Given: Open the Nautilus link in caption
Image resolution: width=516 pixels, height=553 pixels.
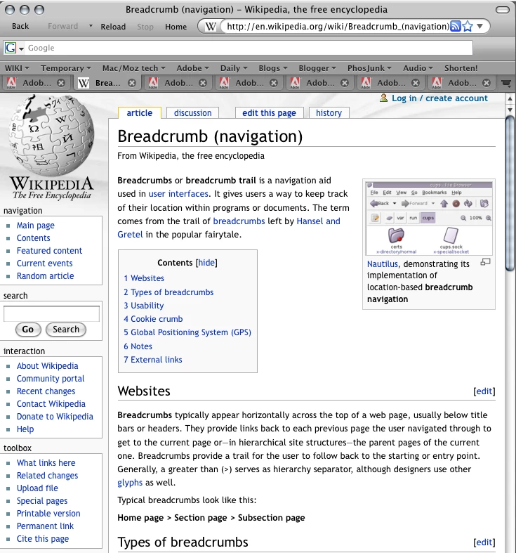Looking at the screenshot, I should (383, 264).
